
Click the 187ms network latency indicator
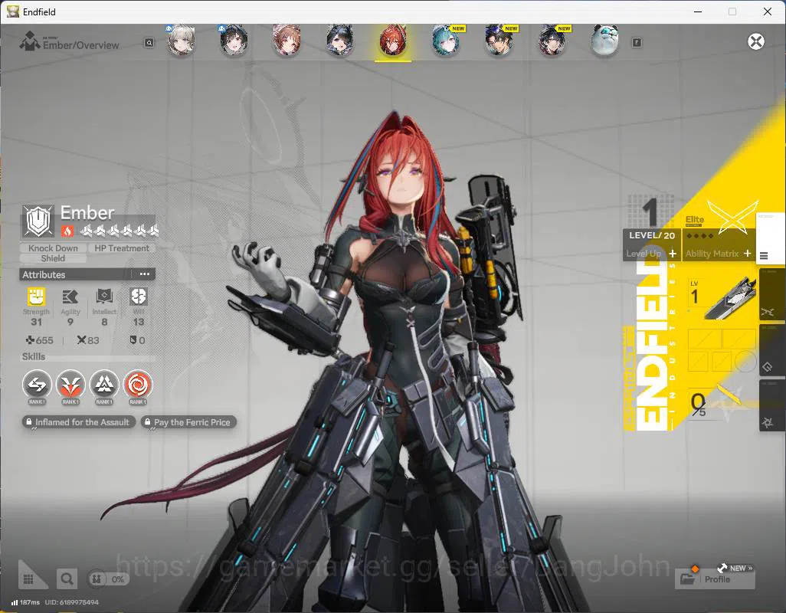pyautogui.click(x=25, y=602)
